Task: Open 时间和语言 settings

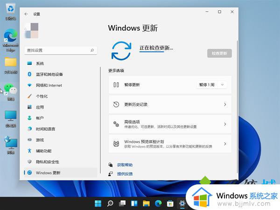Action: pos(61,129)
